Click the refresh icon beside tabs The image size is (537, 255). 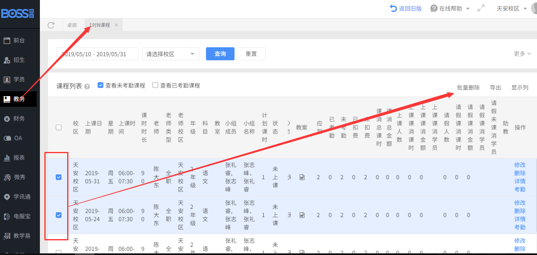pyautogui.click(x=51, y=25)
